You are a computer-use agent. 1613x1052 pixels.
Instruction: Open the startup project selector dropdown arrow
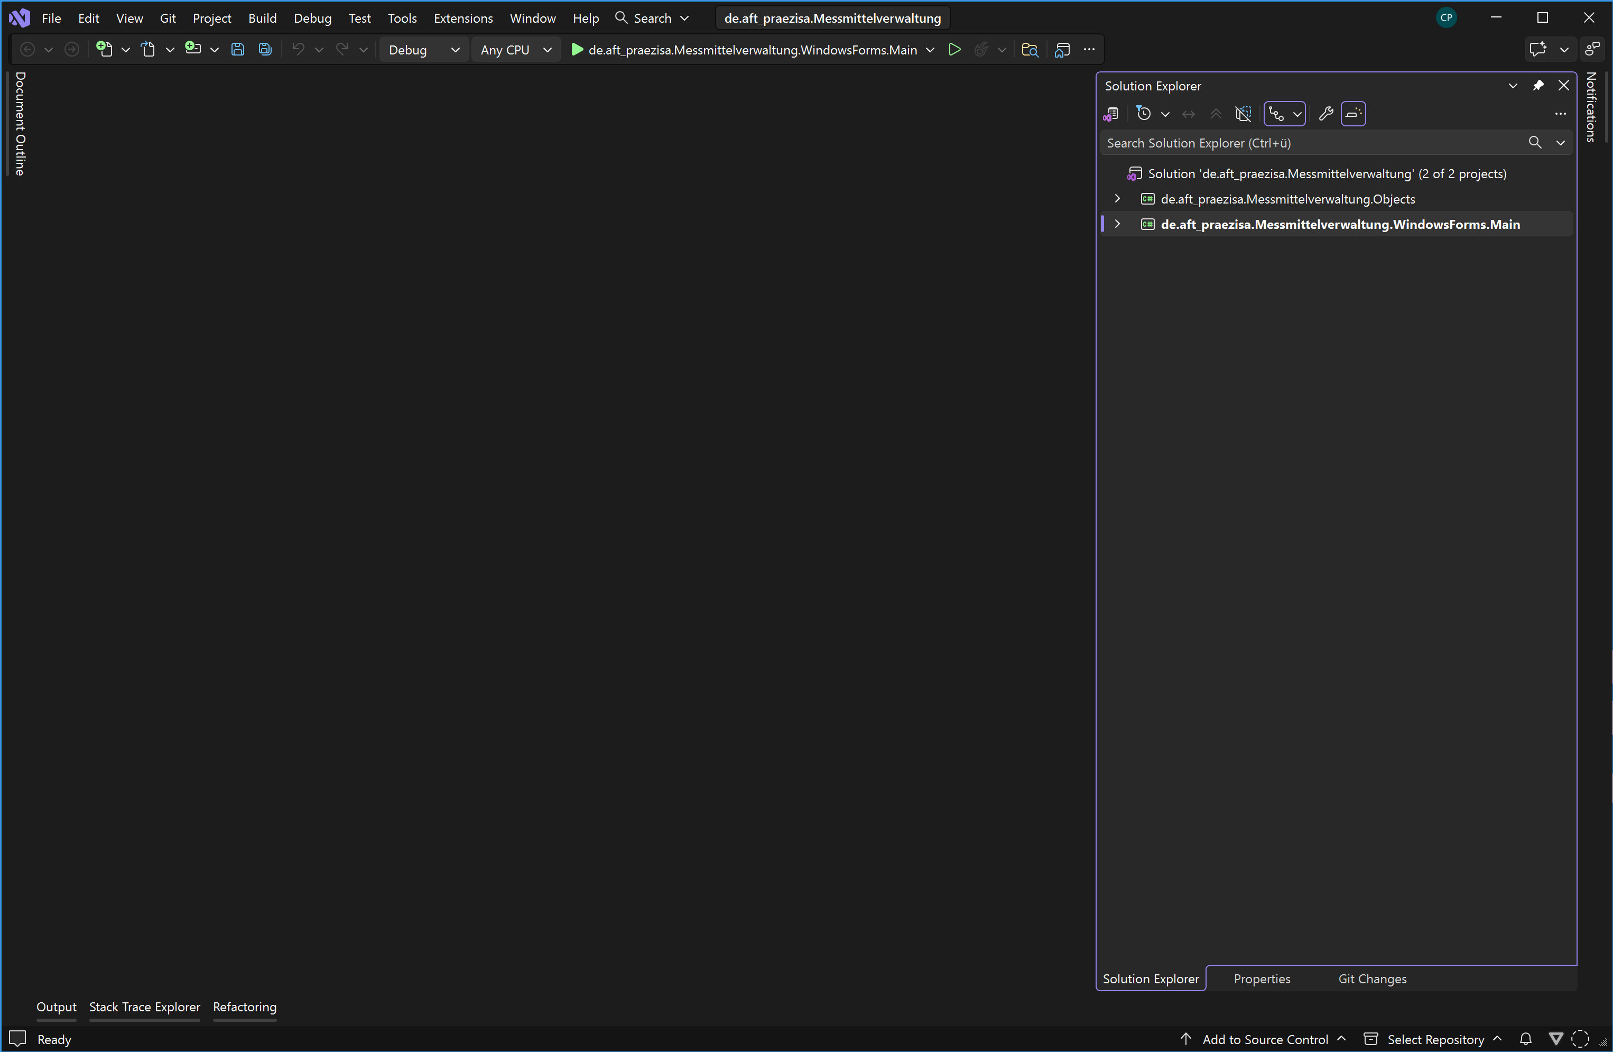[x=931, y=50]
